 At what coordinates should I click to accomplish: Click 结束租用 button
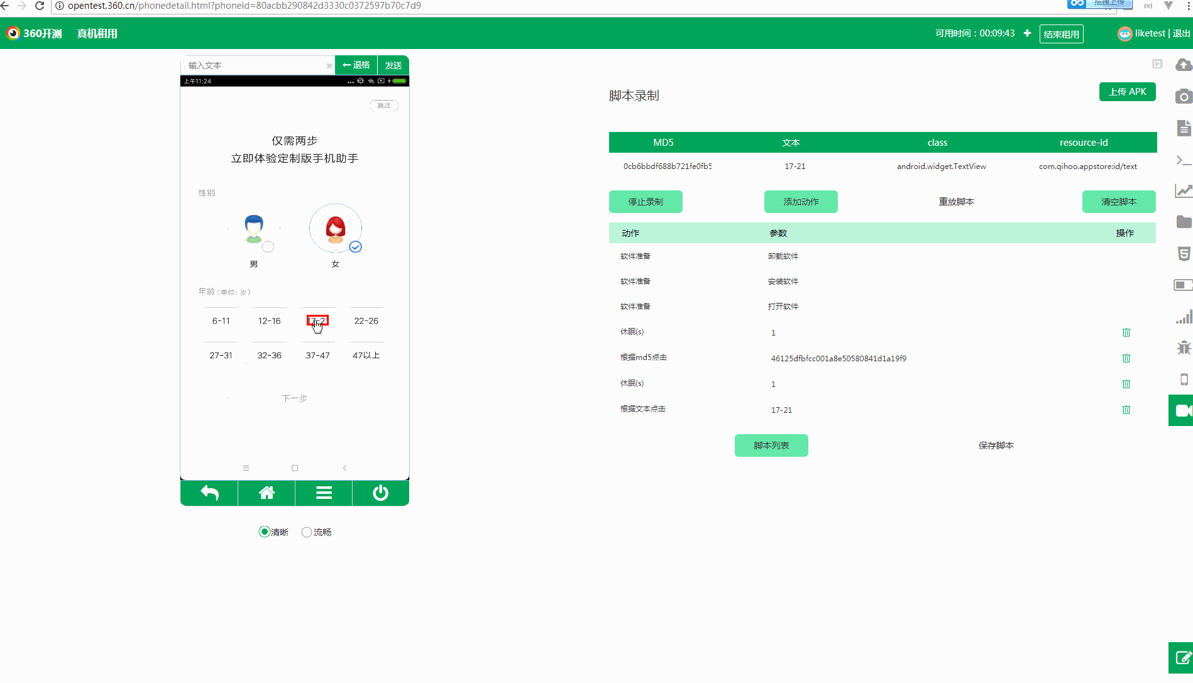pos(1062,34)
